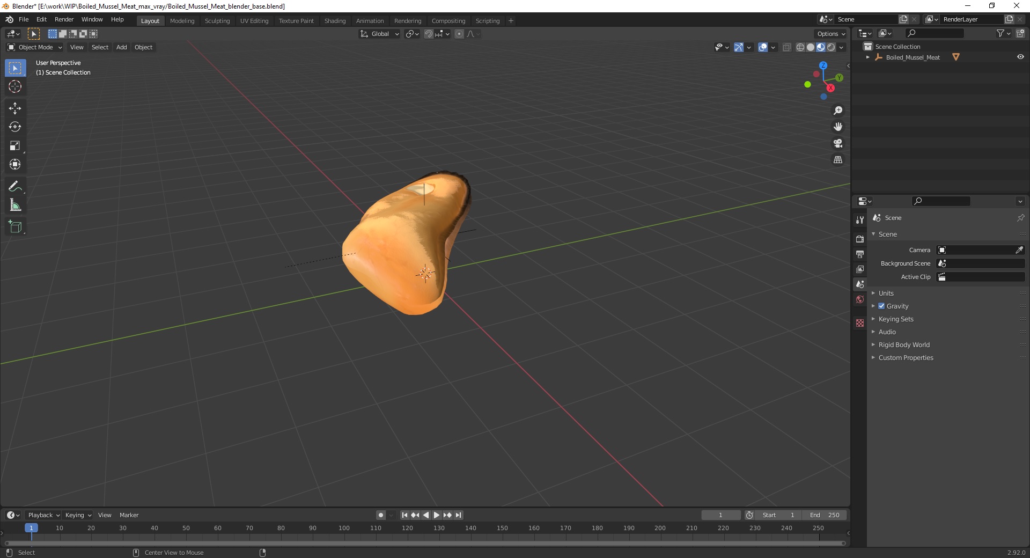
Task: Click the outliner filter funnel icon
Action: (1000, 33)
